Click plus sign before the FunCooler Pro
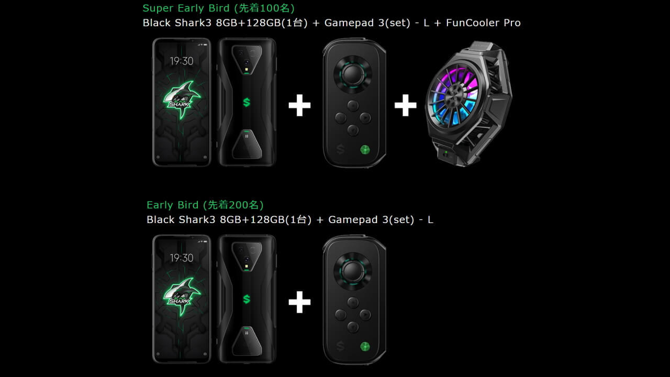This screenshot has width=670, height=377. [405, 106]
